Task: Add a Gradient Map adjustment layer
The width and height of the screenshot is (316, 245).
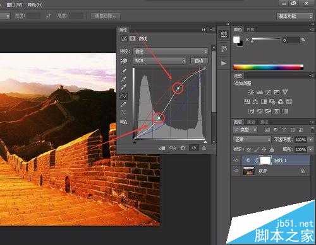Action: (x=285, y=111)
